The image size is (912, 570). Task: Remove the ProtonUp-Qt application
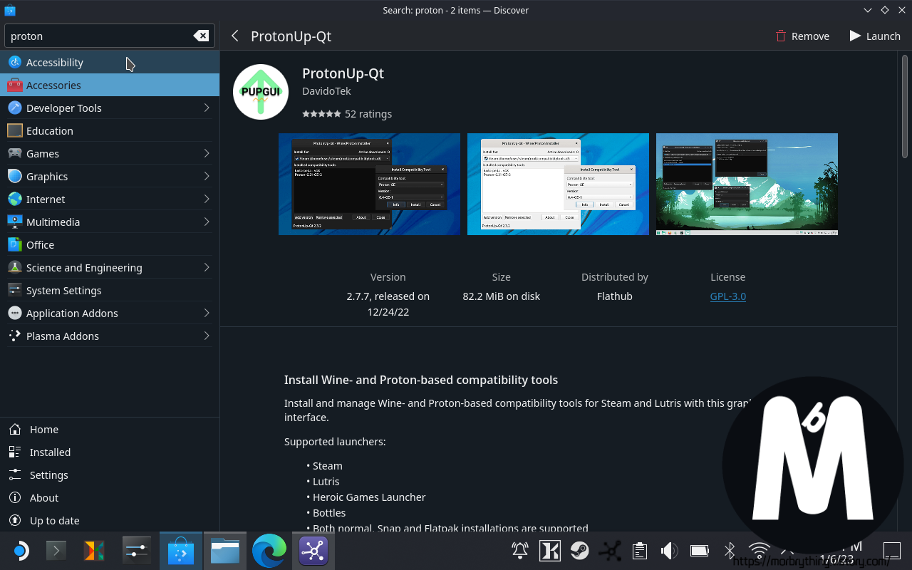click(802, 36)
